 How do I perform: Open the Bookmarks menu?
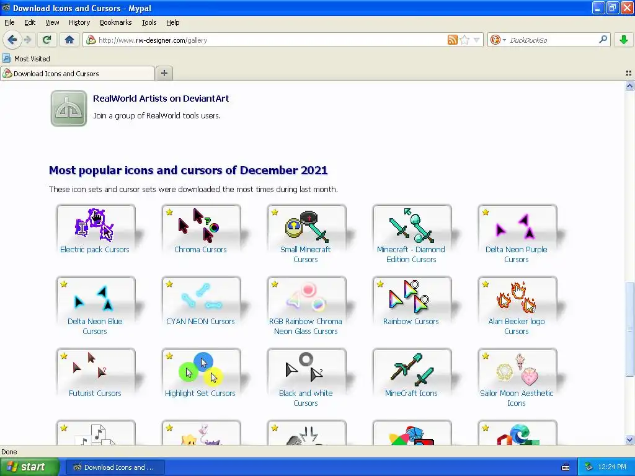[x=115, y=23]
